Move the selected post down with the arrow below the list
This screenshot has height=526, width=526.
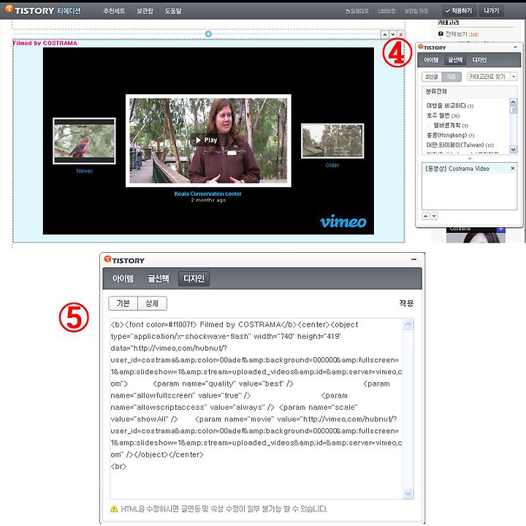tap(434, 216)
